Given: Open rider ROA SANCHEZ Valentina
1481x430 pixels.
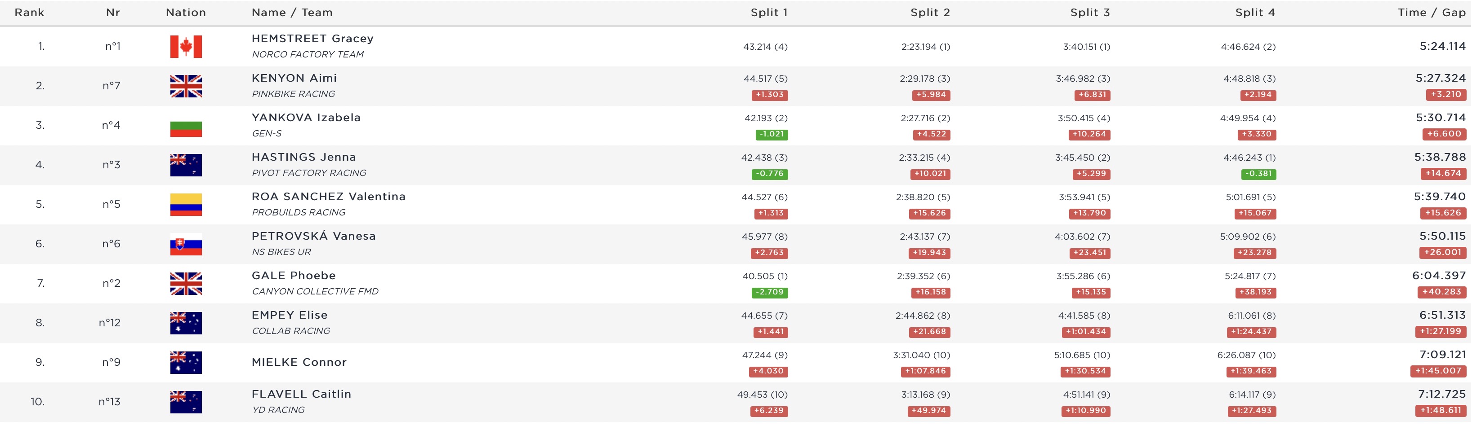Looking at the screenshot, I should pyautogui.click(x=328, y=197).
